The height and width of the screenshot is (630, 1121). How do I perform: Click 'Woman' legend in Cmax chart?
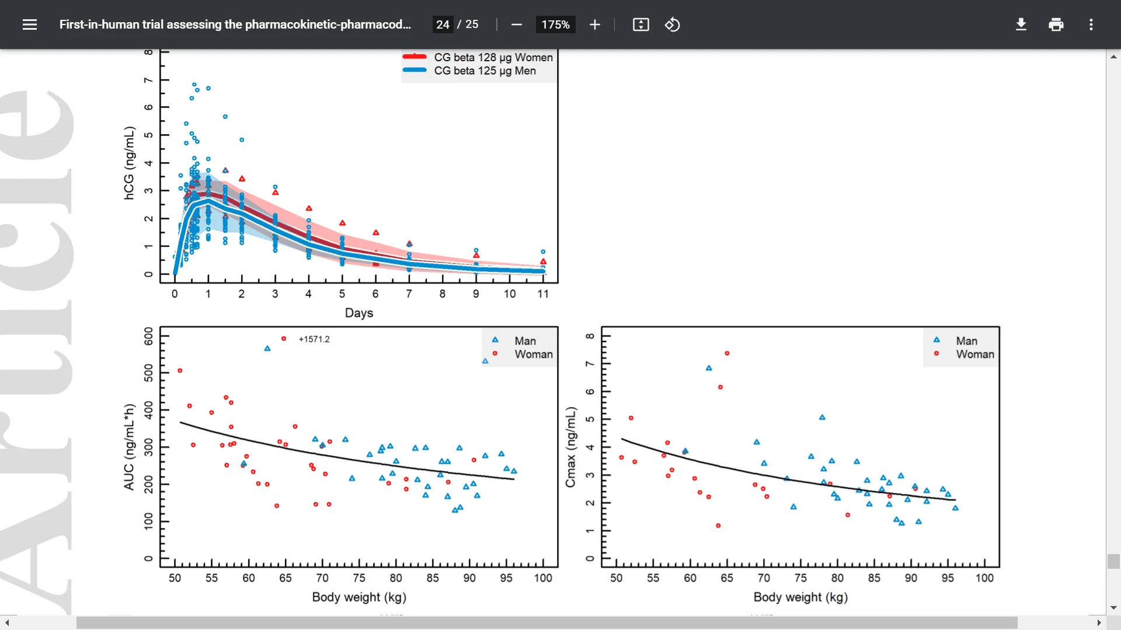click(x=975, y=354)
